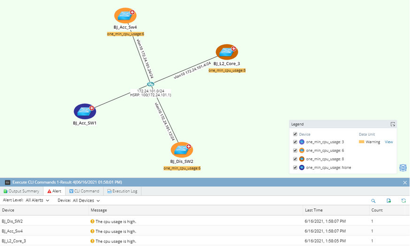Export alerts using the export icon

(388, 201)
